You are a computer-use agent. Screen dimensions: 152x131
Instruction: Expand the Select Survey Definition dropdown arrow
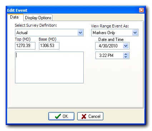click(80, 33)
